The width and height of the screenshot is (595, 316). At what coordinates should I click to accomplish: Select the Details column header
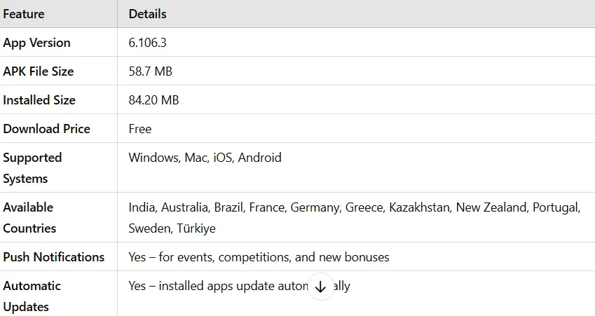click(x=147, y=14)
